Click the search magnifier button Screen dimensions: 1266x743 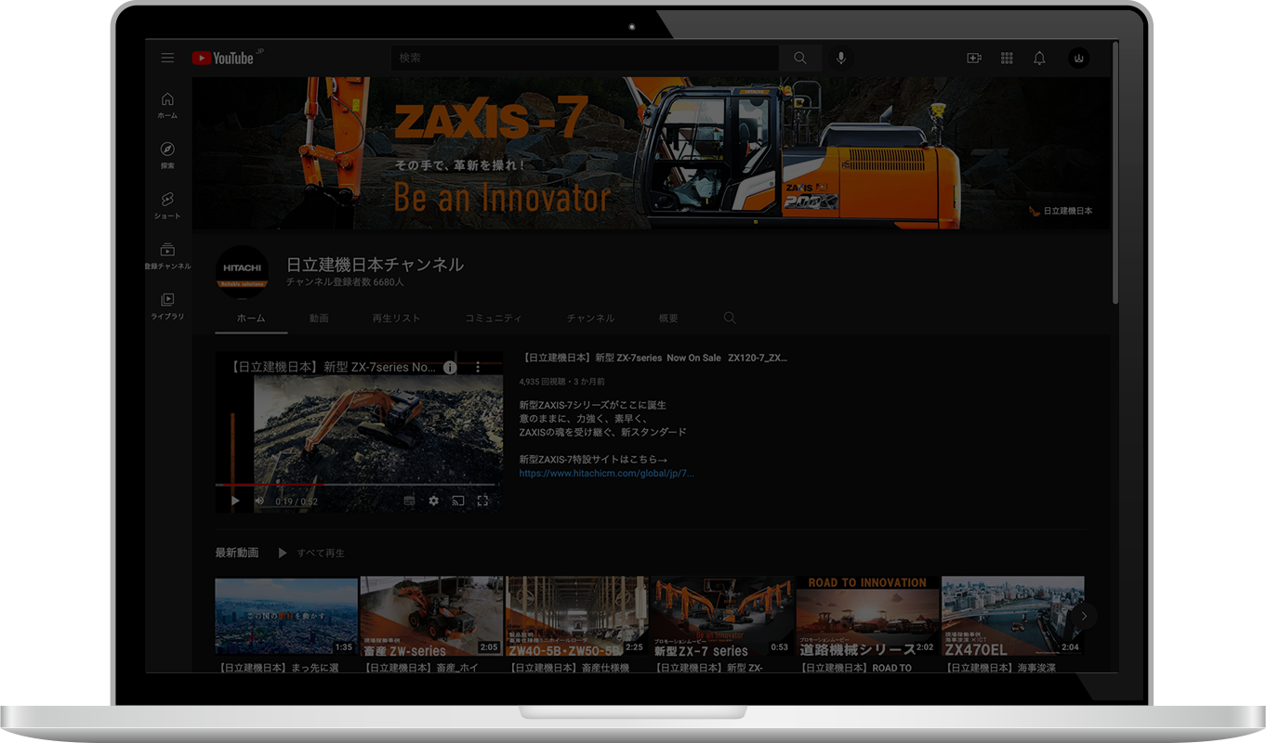(x=800, y=58)
